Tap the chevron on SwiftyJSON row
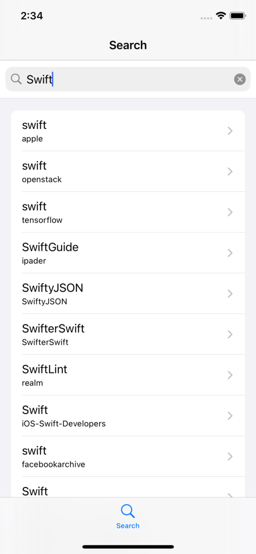 [230, 293]
